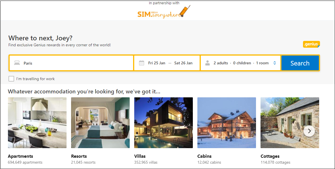Expand the guests and rooms selector arrows
This screenshot has width=335, height=169.
click(274, 63)
